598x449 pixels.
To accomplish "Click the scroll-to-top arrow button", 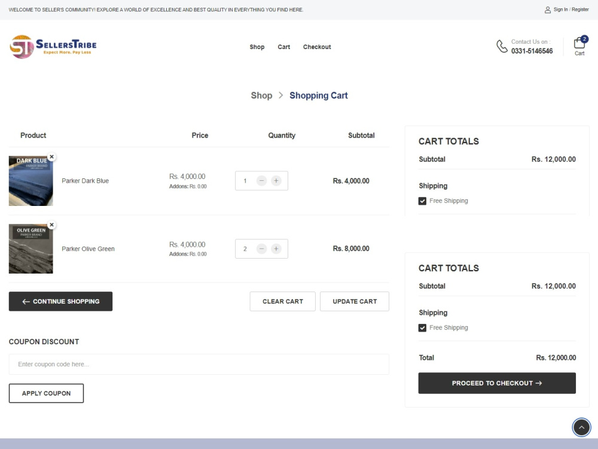I will click(581, 427).
